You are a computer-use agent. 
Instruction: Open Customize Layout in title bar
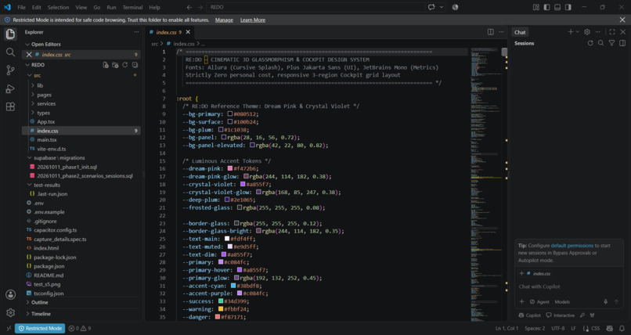pos(536,7)
